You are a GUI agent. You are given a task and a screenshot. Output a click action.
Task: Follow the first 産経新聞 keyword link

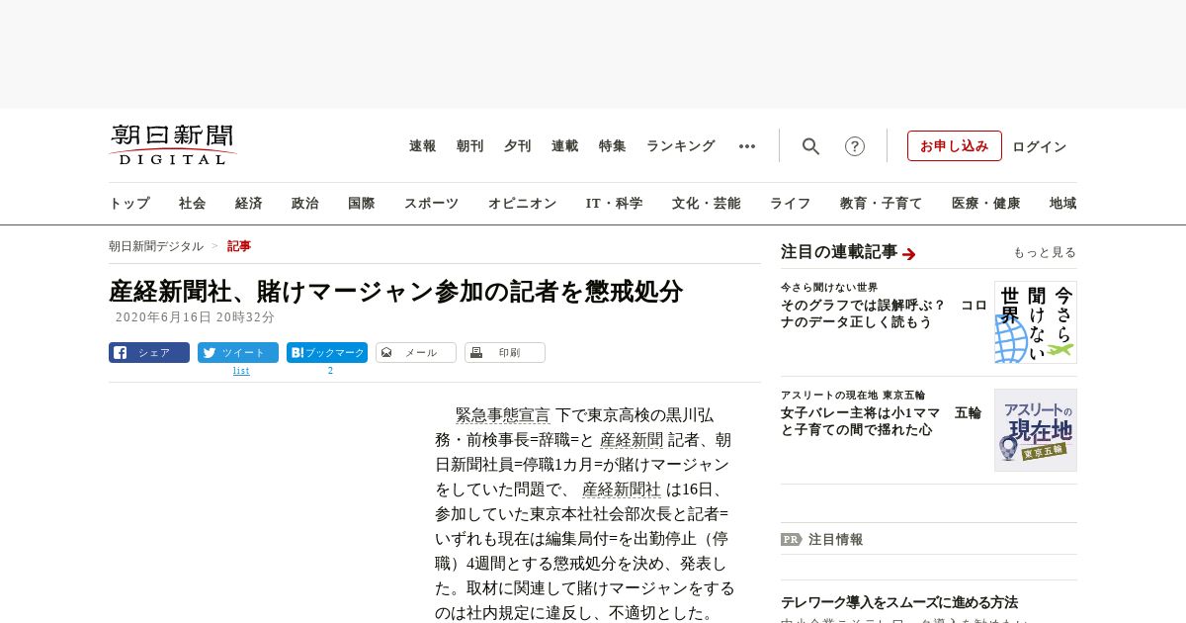click(632, 440)
